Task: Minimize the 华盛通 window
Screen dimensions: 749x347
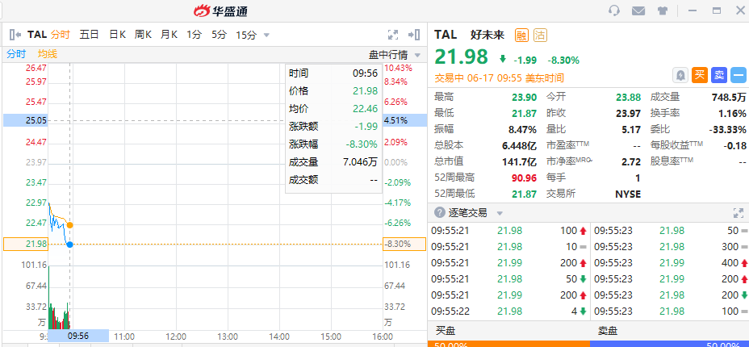Action: coord(693,10)
